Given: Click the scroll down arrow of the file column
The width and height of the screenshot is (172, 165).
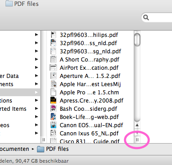Looking at the screenshot, I should (137, 133).
